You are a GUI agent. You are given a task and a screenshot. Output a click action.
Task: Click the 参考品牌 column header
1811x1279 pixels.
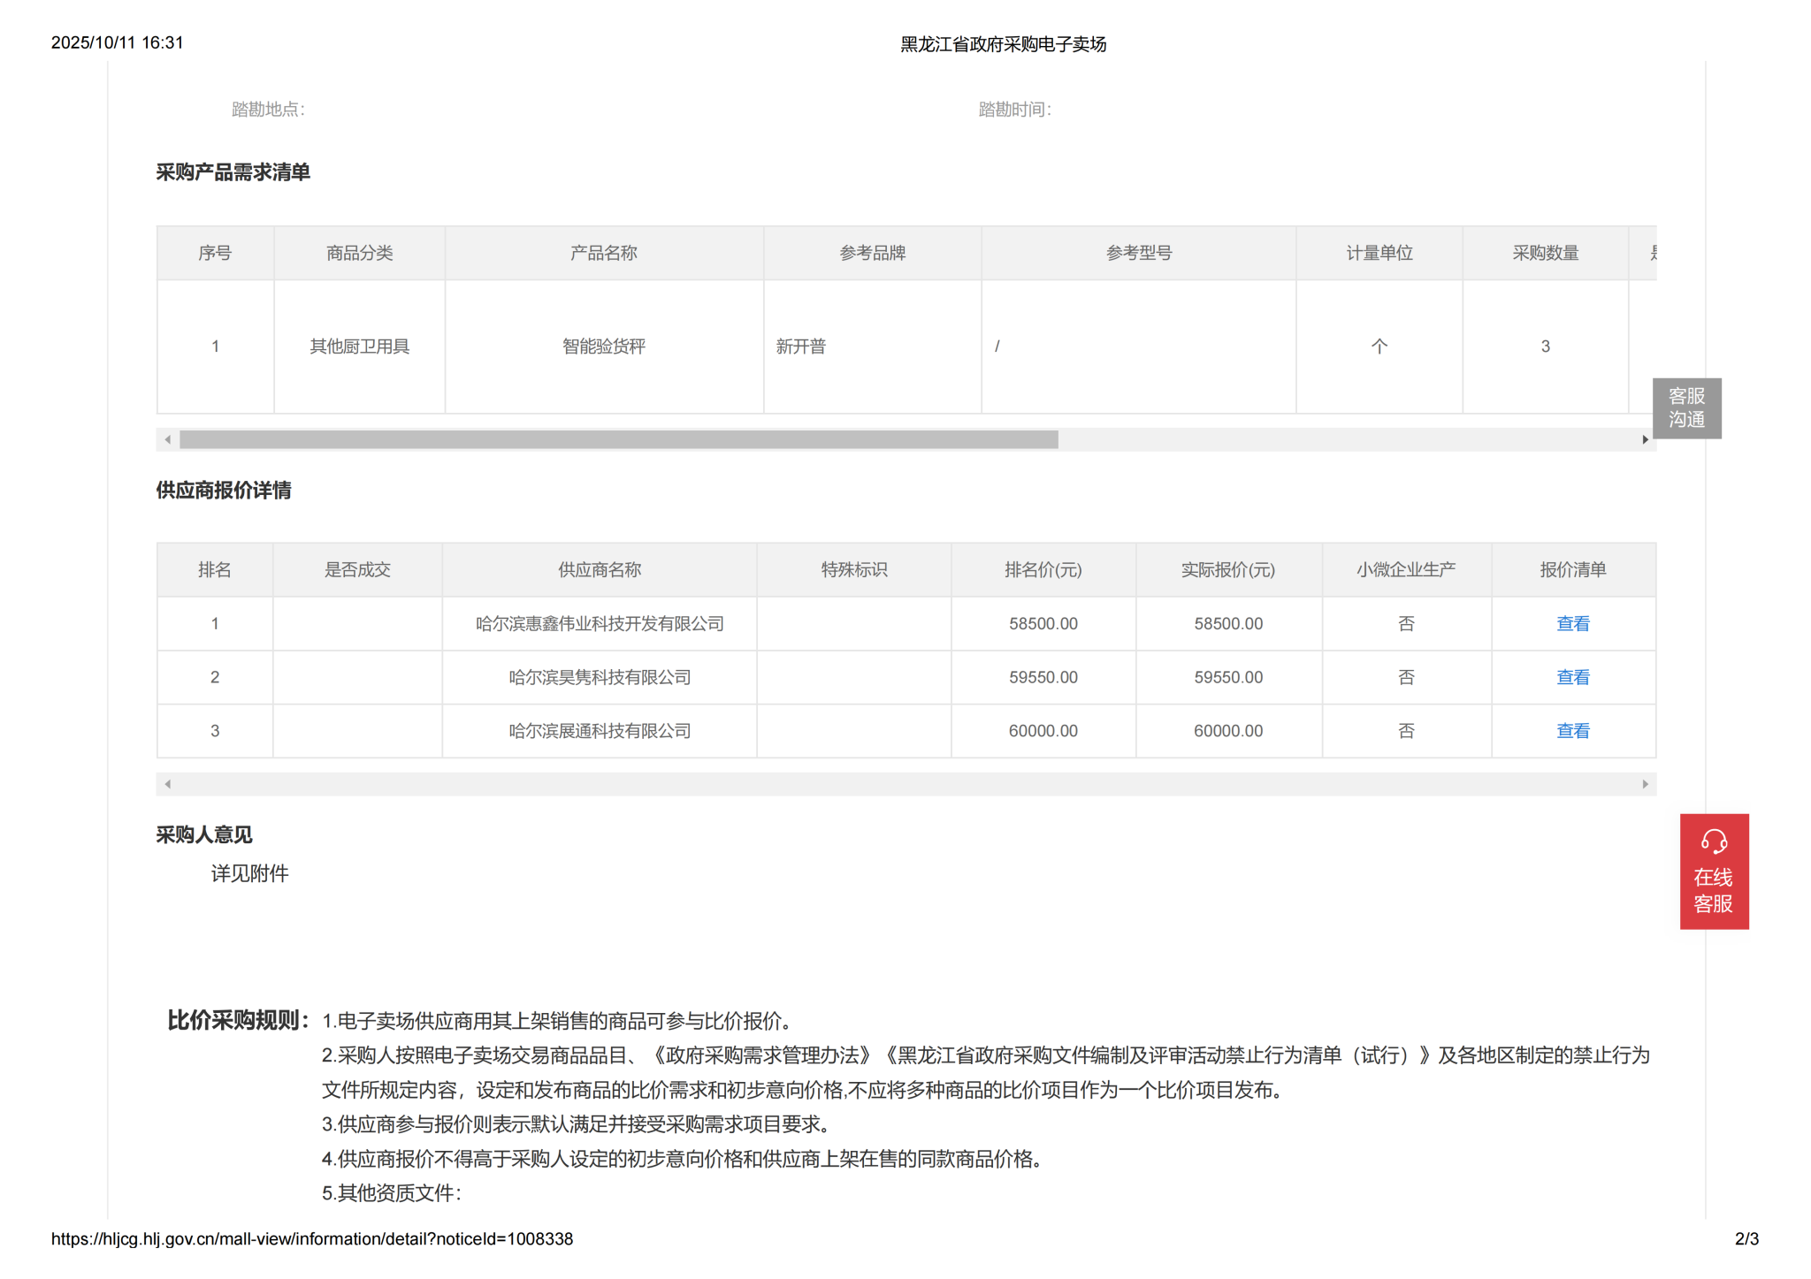(872, 253)
